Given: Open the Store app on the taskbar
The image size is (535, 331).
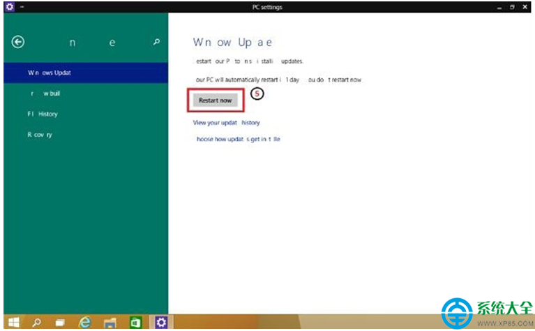Looking at the screenshot, I should [x=135, y=322].
